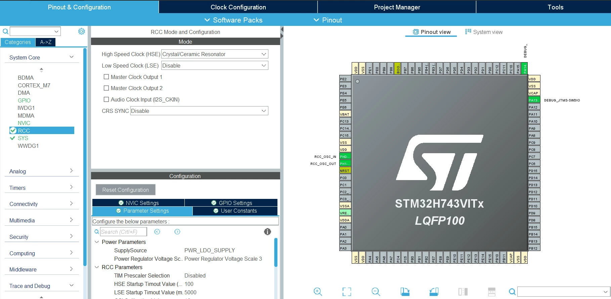Click the zoom in magnifier icon
Viewport: 611px width, 299px height.
pos(317,292)
